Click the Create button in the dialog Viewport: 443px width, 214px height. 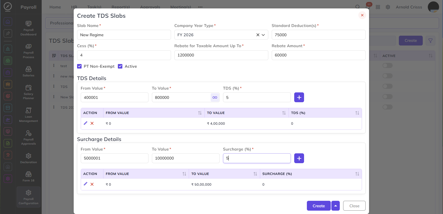tap(319, 206)
